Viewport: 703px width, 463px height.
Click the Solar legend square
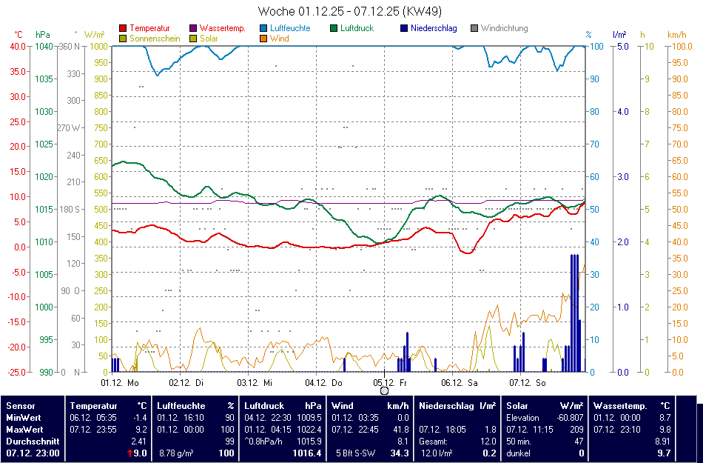click(x=194, y=38)
